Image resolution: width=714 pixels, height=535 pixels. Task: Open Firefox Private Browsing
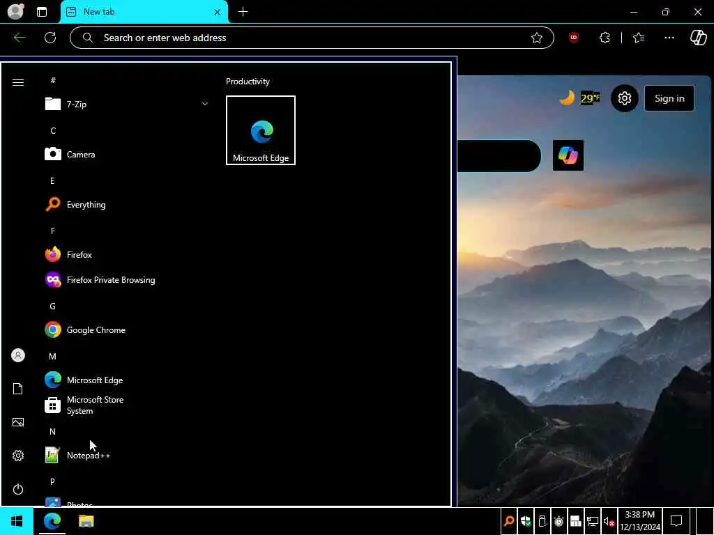[x=127, y=280]
